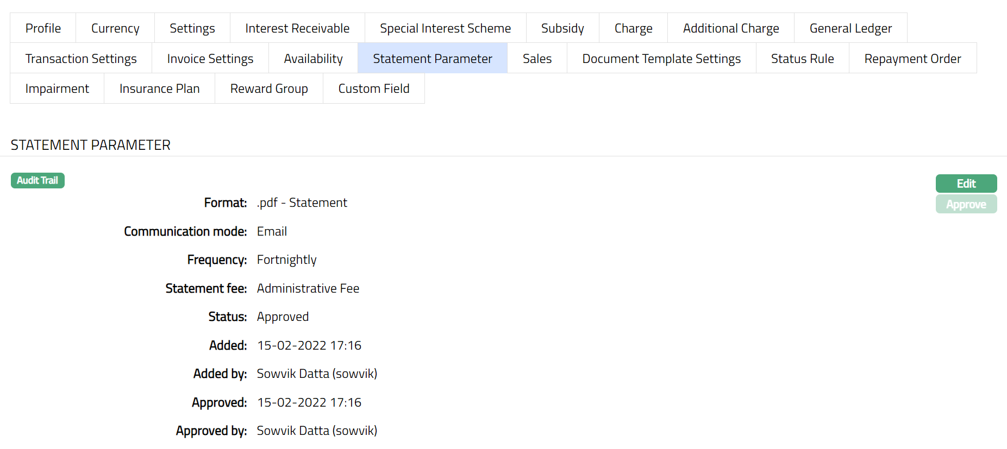Select the Transaction Settings tab
1007x449 pixels.
(81, 59)
